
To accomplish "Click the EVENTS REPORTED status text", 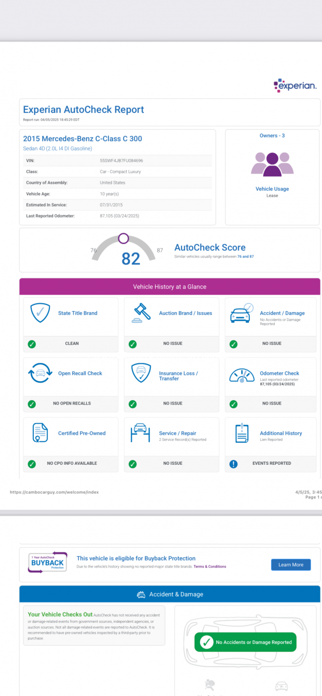I will (272, 463).
